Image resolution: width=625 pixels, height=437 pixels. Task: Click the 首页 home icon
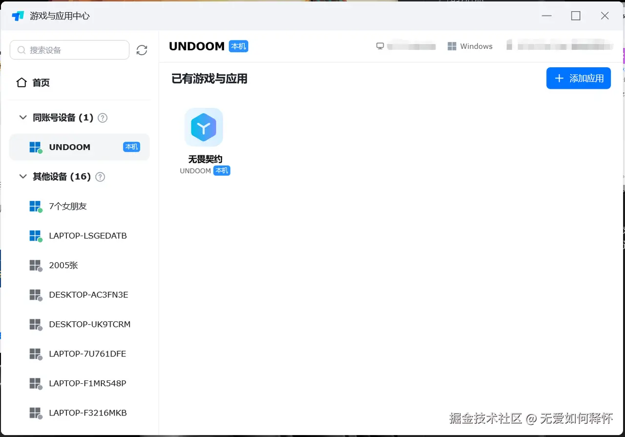[21, 82]
